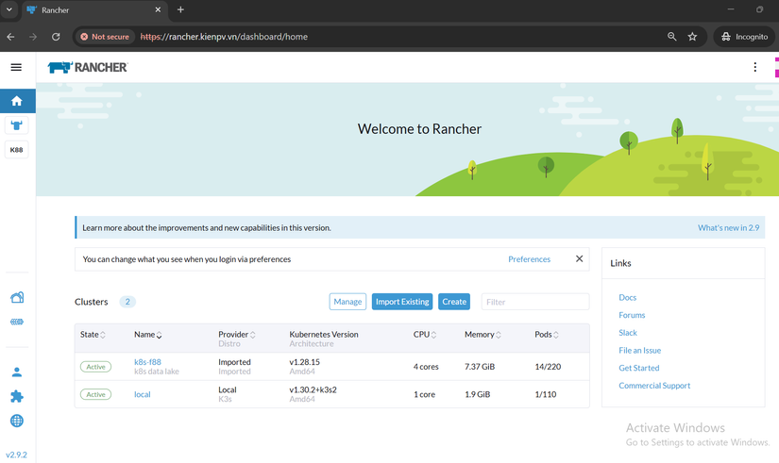Click the v2.9.2 version link

point(16,455)
